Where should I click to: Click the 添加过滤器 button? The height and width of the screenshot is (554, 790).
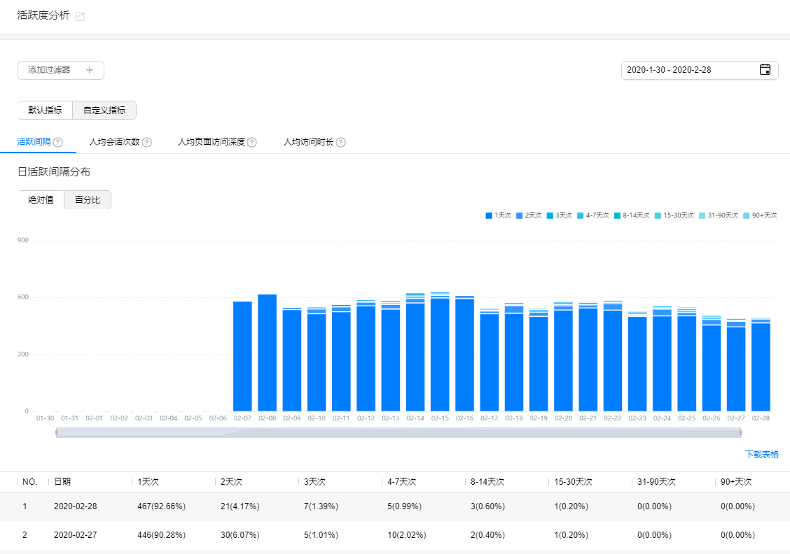(x=61, y=70)
